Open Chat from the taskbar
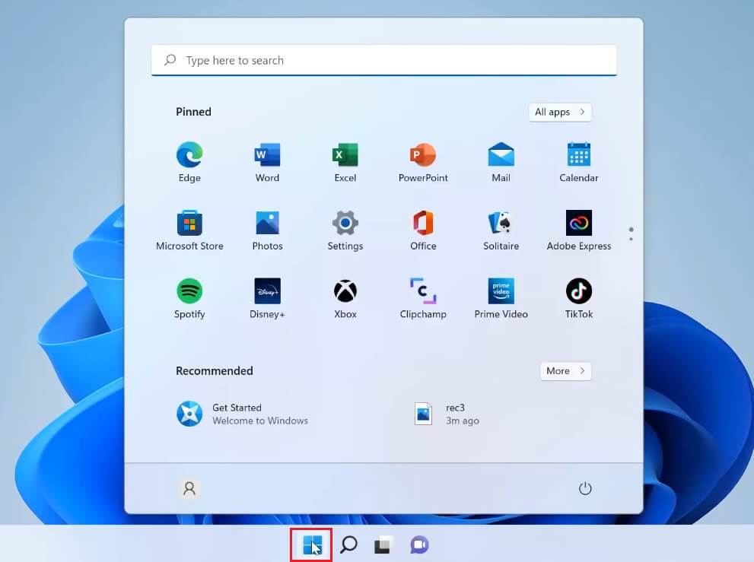This screenshot has height=562, width=754. click(x=419, y=545)
